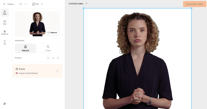Align avatar position to left

tap(48, 58)
